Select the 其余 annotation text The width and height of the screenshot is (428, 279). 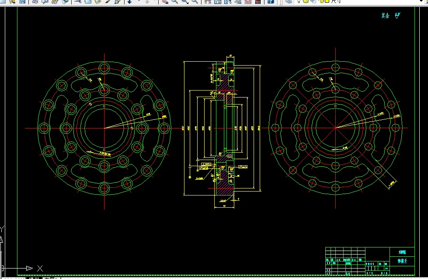pyautogui.click(x=385, y=16)
